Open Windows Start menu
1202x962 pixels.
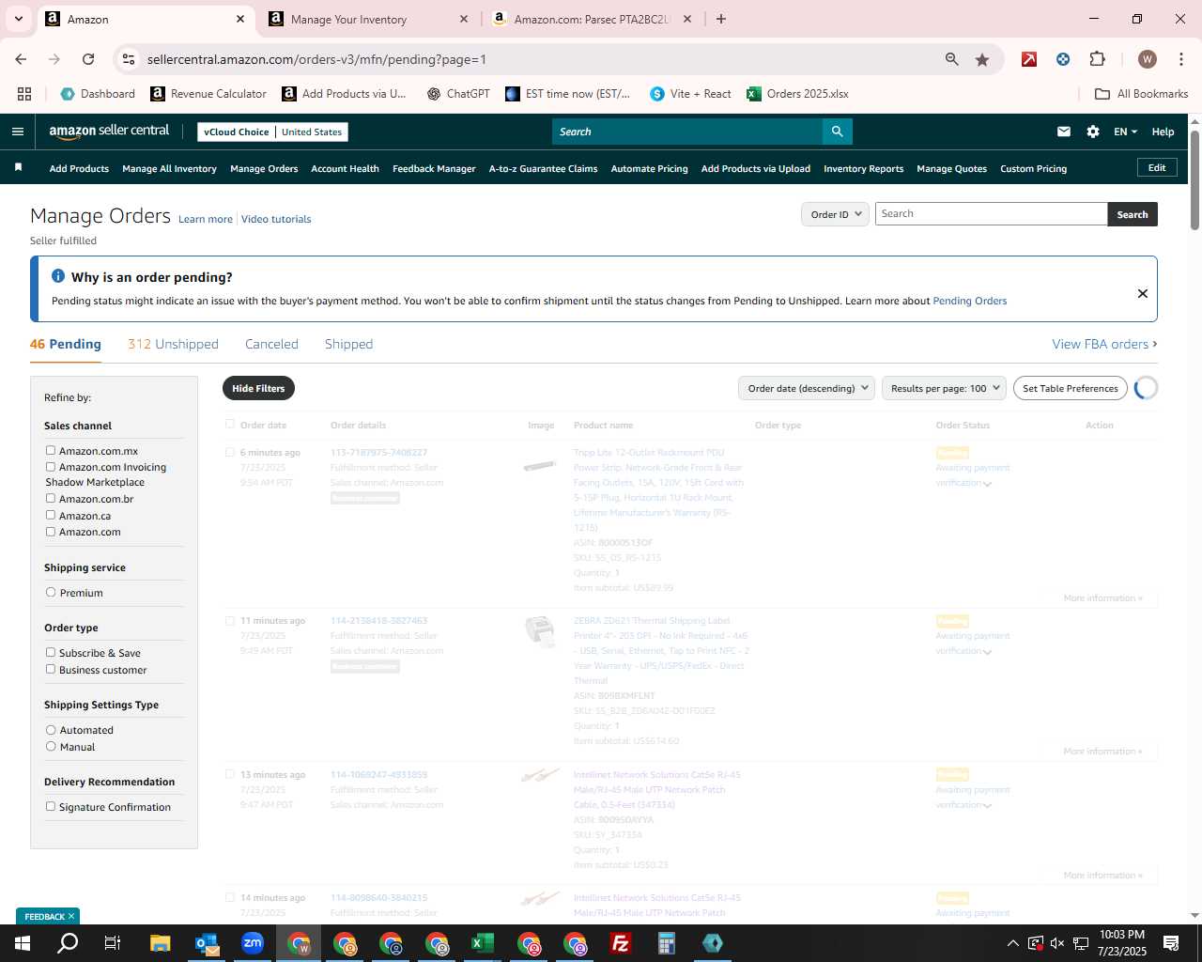[22, 943]
